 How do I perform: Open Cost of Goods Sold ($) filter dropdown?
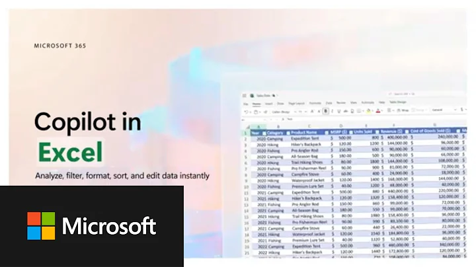click(x=458, y=131)
